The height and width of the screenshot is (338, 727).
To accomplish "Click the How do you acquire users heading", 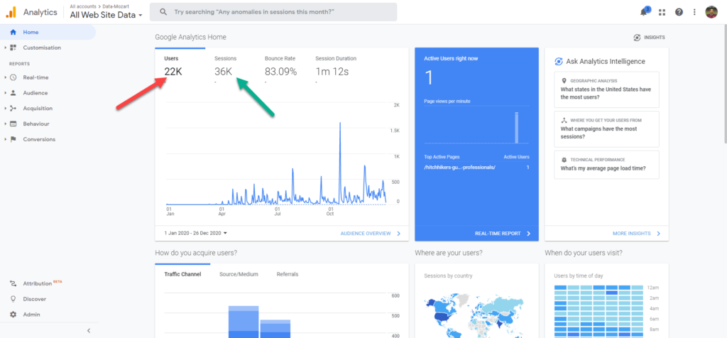I will (196, 253).
